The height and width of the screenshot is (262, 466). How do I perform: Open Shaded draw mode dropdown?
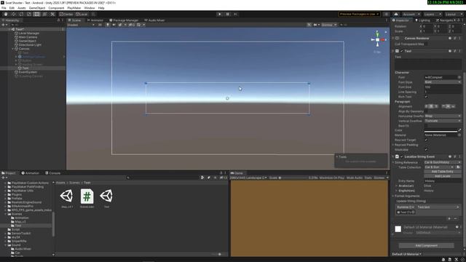(81, 25)
